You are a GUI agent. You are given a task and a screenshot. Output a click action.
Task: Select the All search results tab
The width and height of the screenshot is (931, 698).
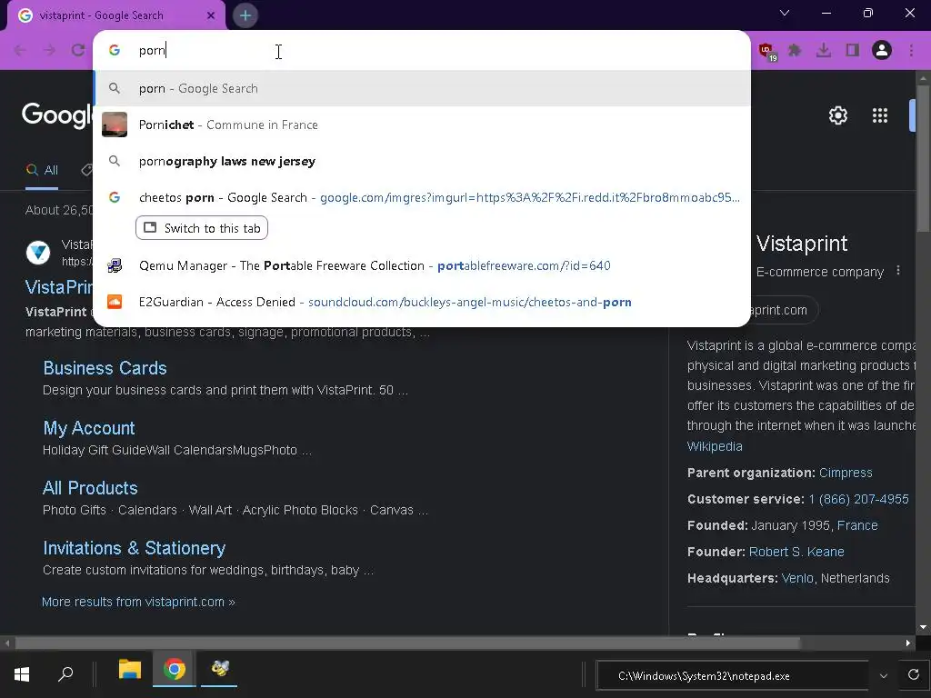(42, 170)
